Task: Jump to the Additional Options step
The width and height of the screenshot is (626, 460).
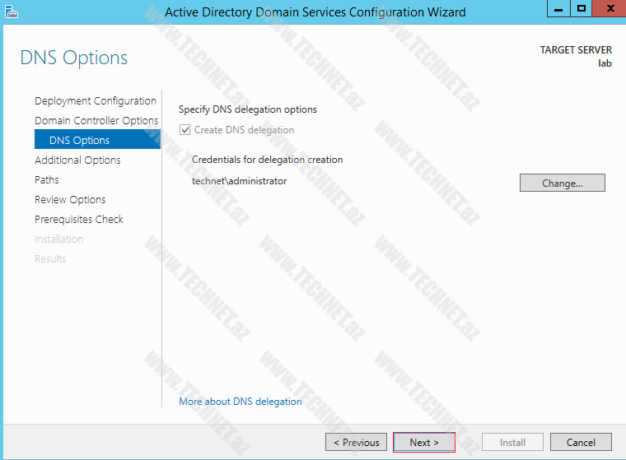Action: pyautogui.click(x=77, y=160)
